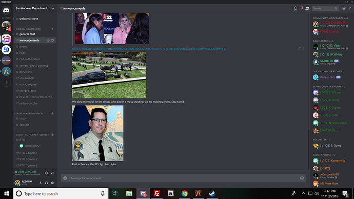Open File Explorer from taskbar
Image resolution: width=354 pixels, height=199 pixels.
click(129, 193)
